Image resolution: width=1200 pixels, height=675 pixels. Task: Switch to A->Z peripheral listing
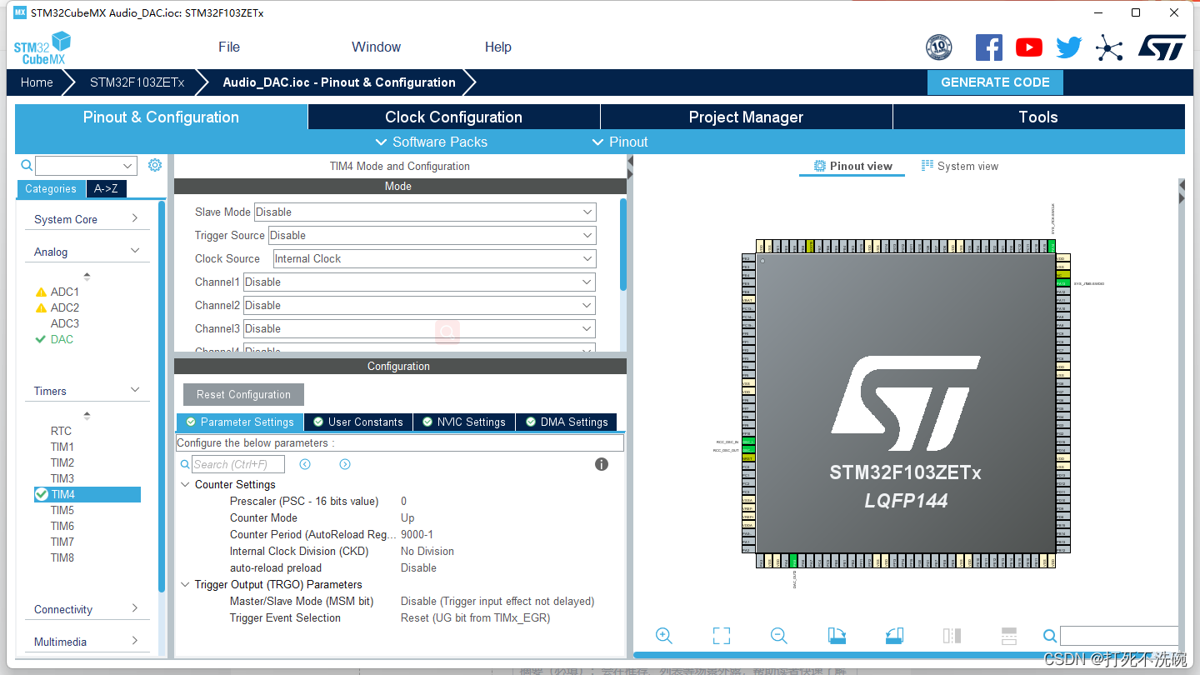click(106, 189)
